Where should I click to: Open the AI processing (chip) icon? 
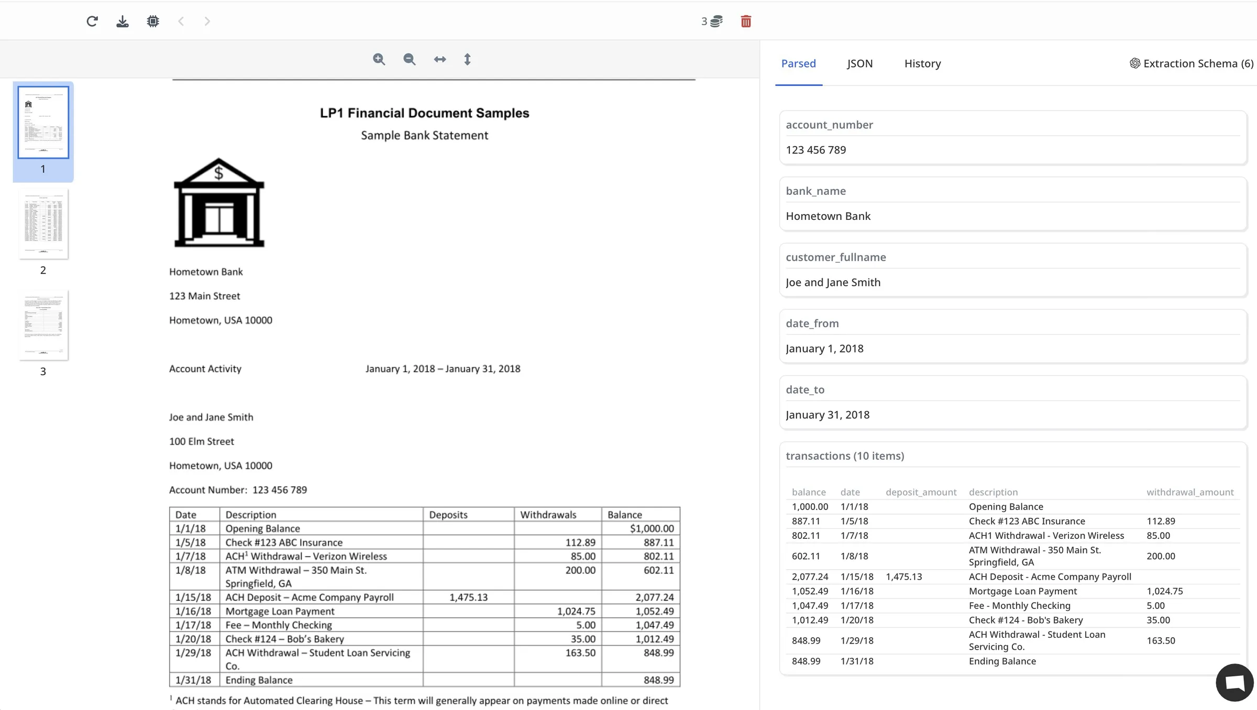coord(153,21)
